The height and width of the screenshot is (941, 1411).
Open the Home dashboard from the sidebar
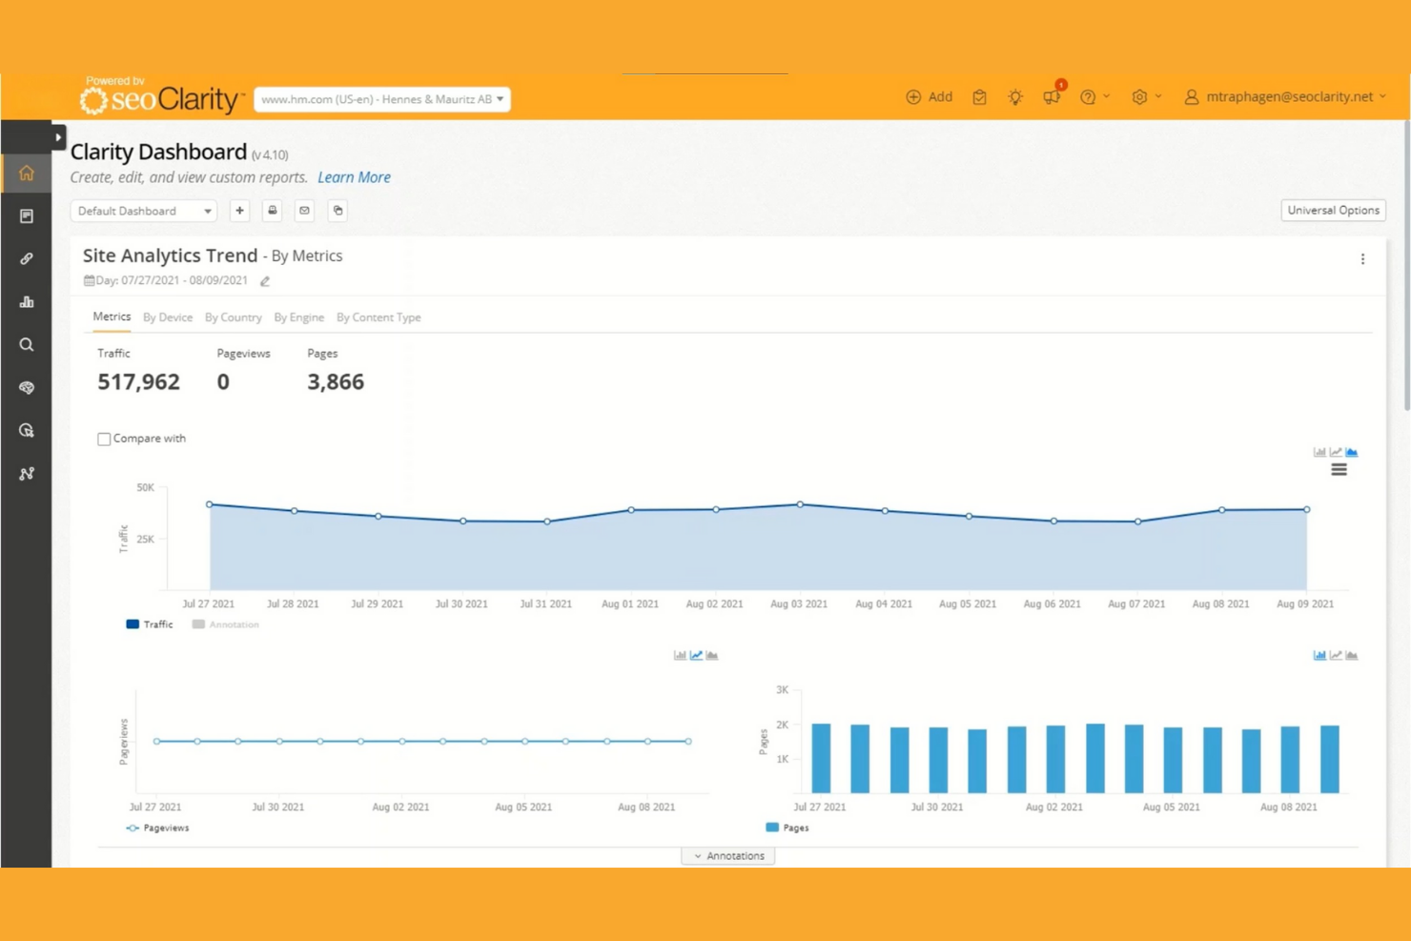point(26,173)
